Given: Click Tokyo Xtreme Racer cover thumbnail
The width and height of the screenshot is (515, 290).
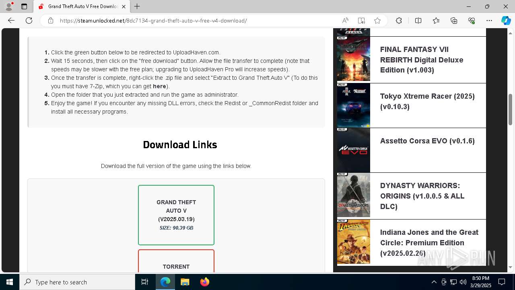Looking at the screenshot, I should pyautogui.click(x=354, y=106).
